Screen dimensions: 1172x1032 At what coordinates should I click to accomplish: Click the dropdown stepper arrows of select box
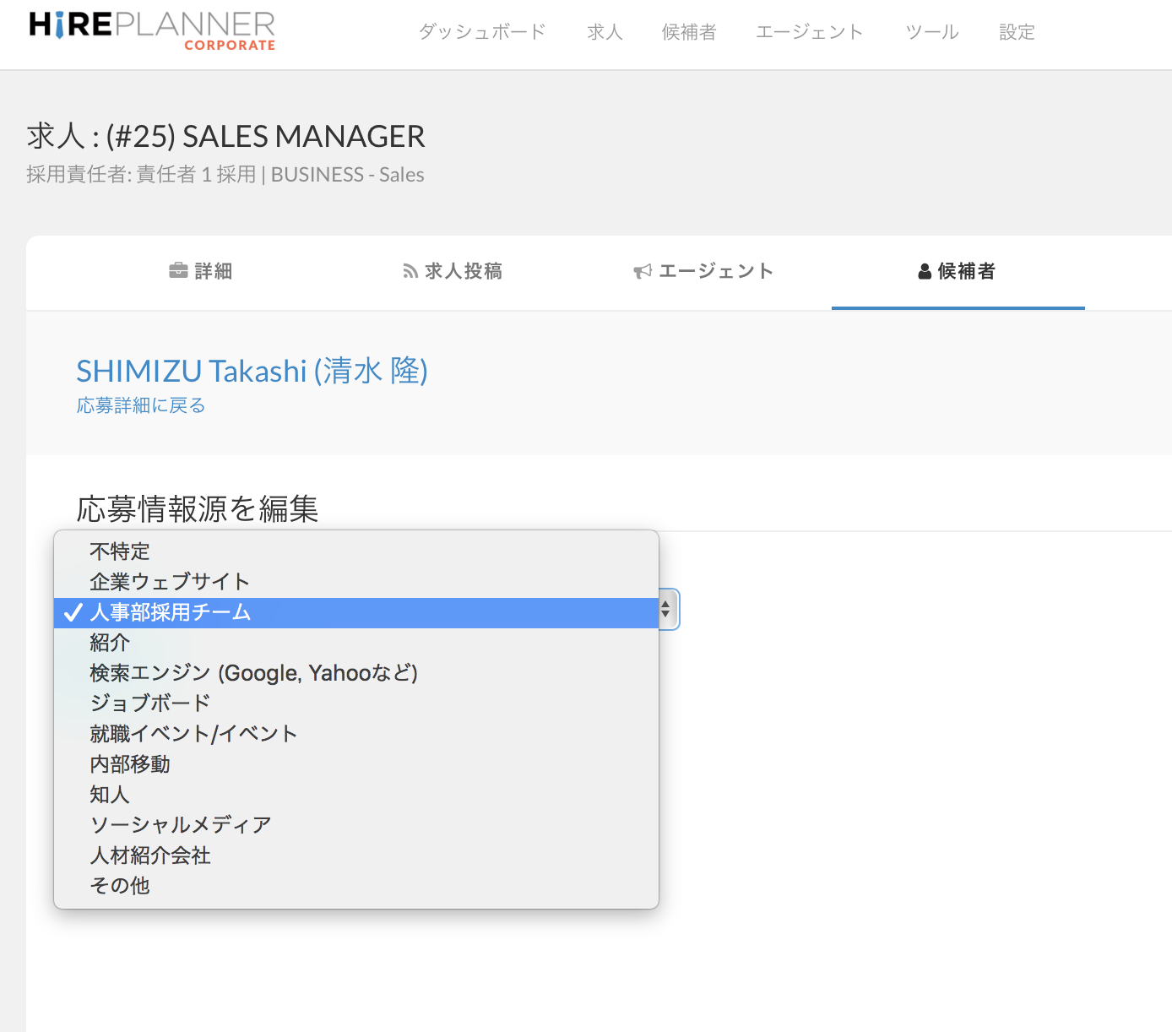[666, 610]
